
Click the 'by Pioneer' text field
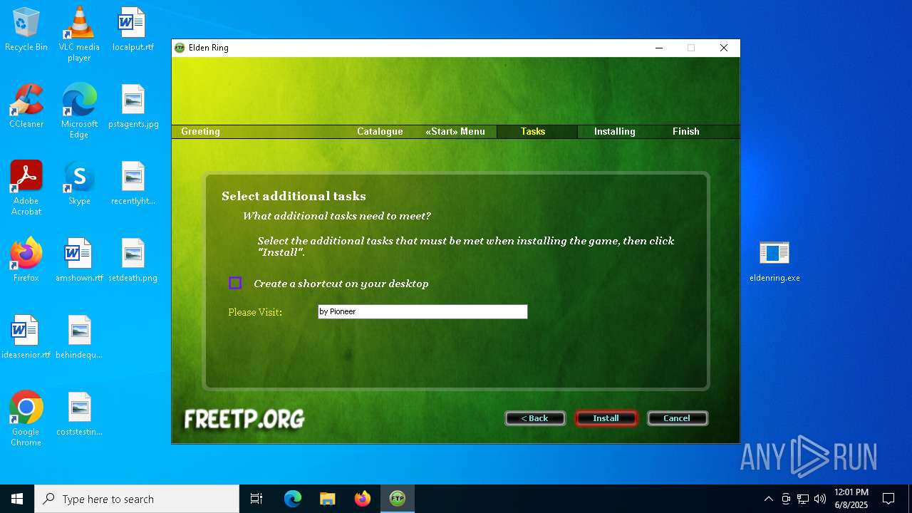point(423,311)
